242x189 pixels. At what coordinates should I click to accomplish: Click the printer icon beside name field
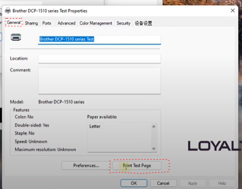click(16, 37)
